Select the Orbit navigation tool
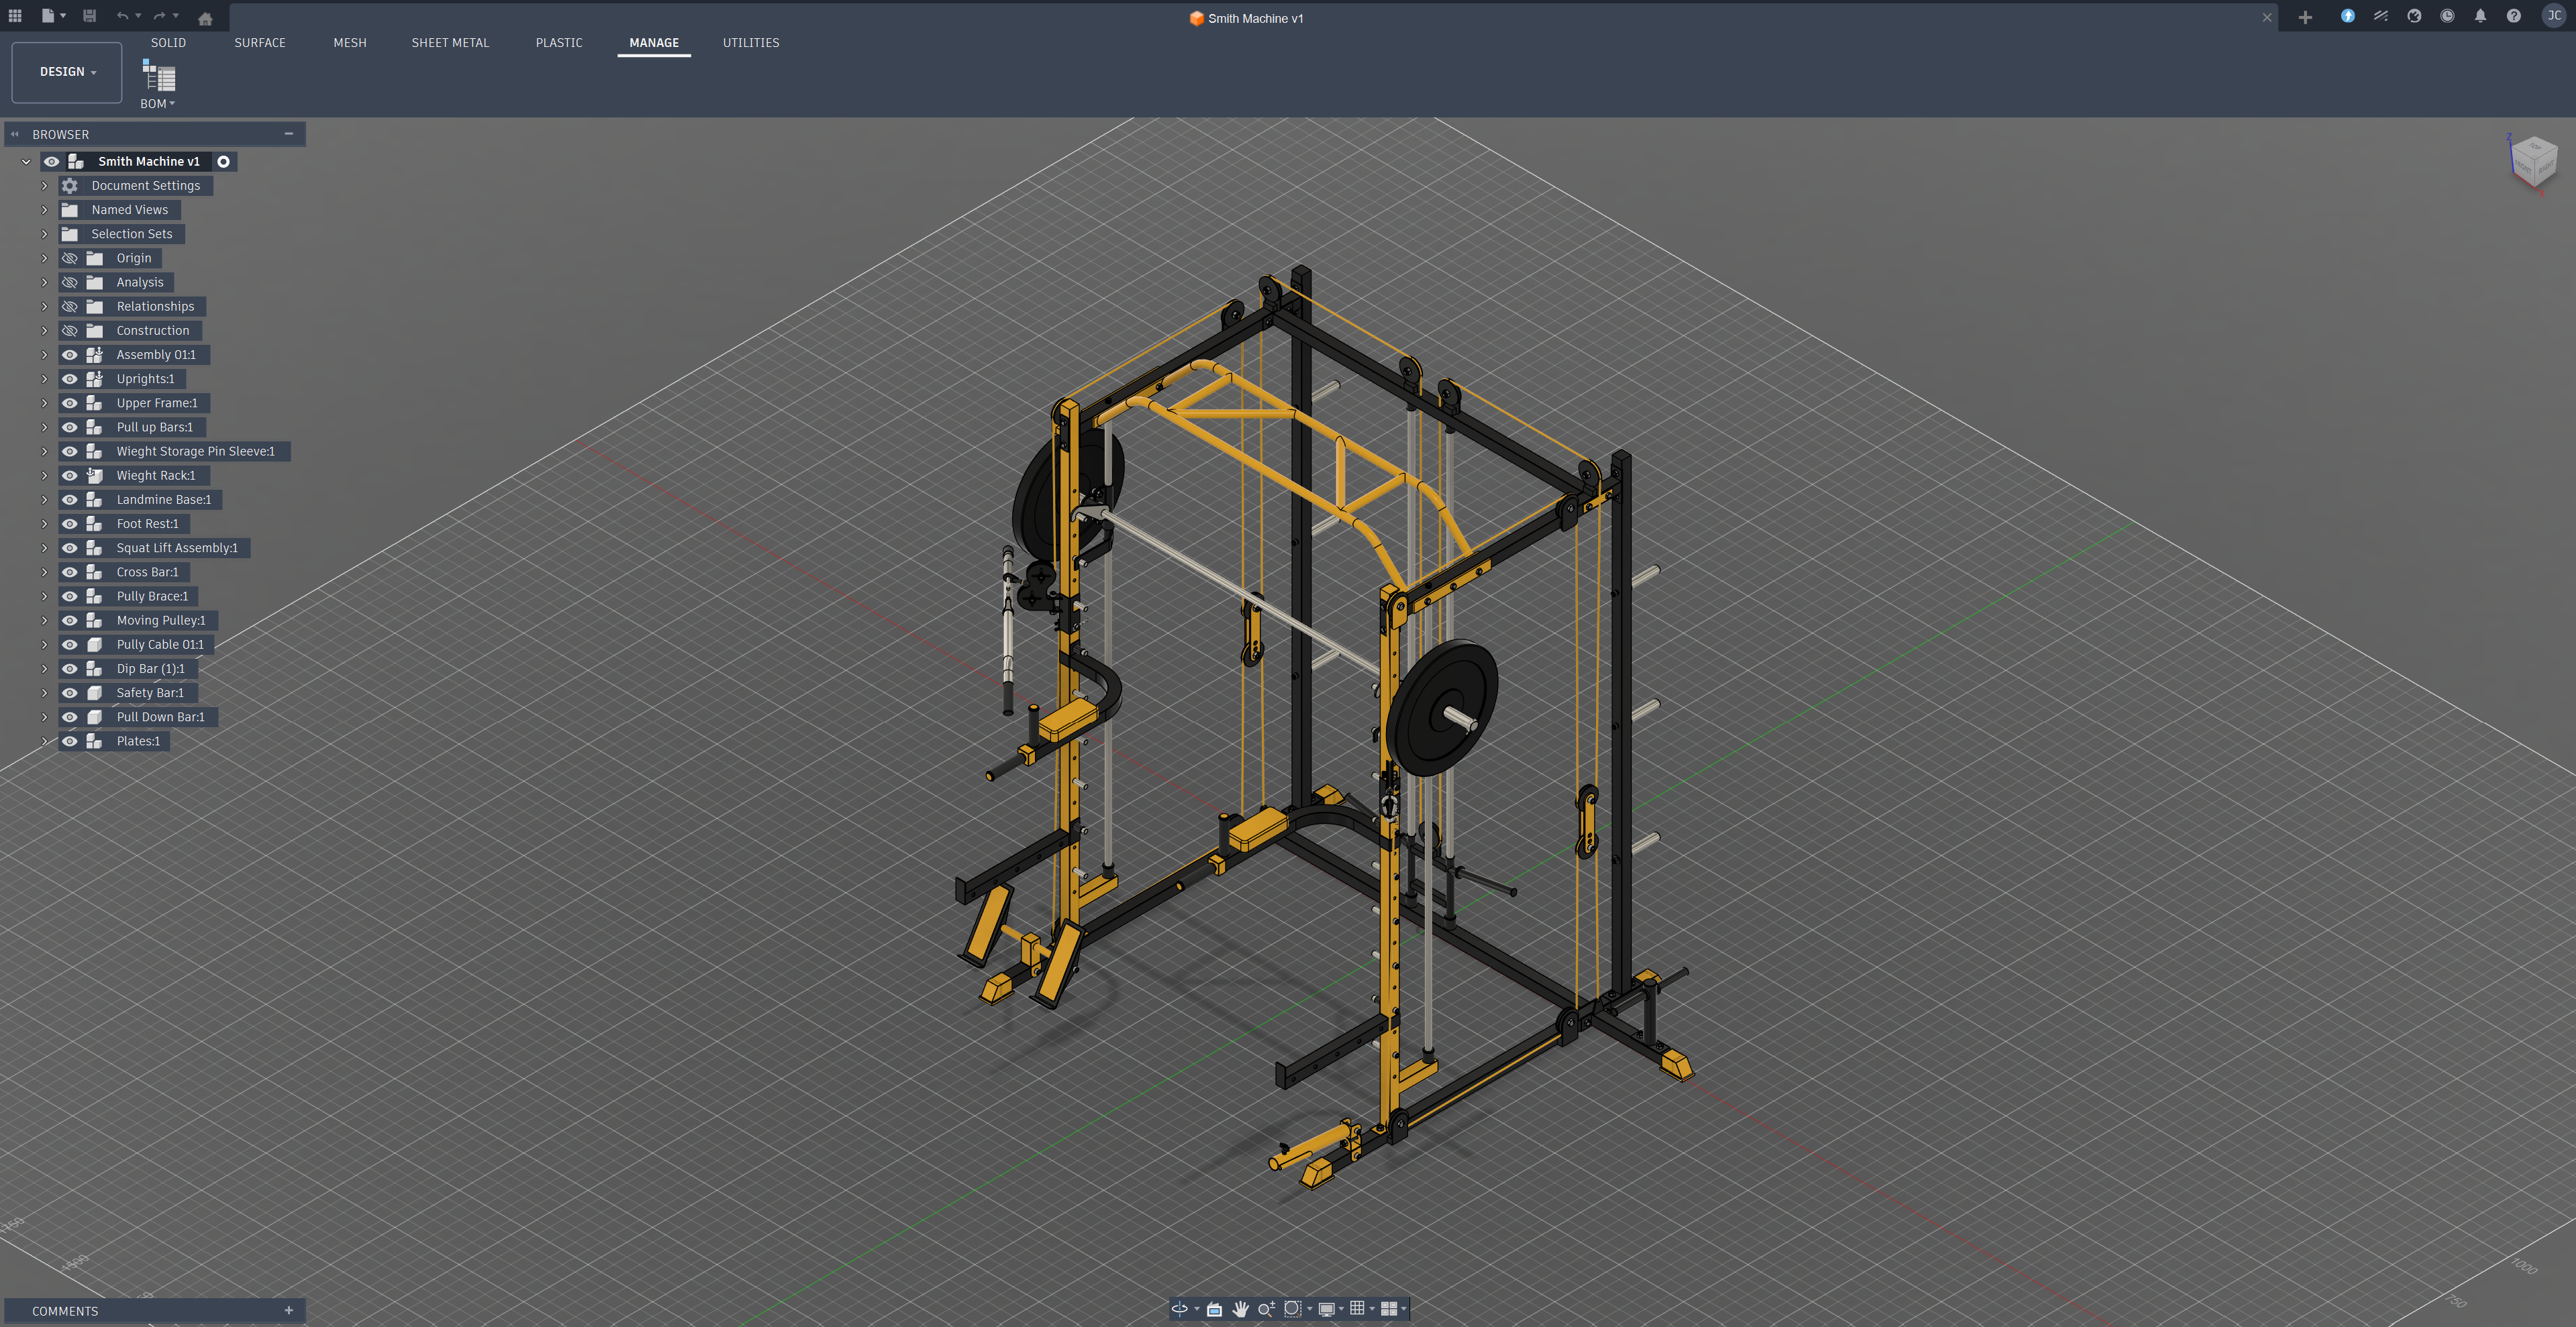 [1180, 1309]
